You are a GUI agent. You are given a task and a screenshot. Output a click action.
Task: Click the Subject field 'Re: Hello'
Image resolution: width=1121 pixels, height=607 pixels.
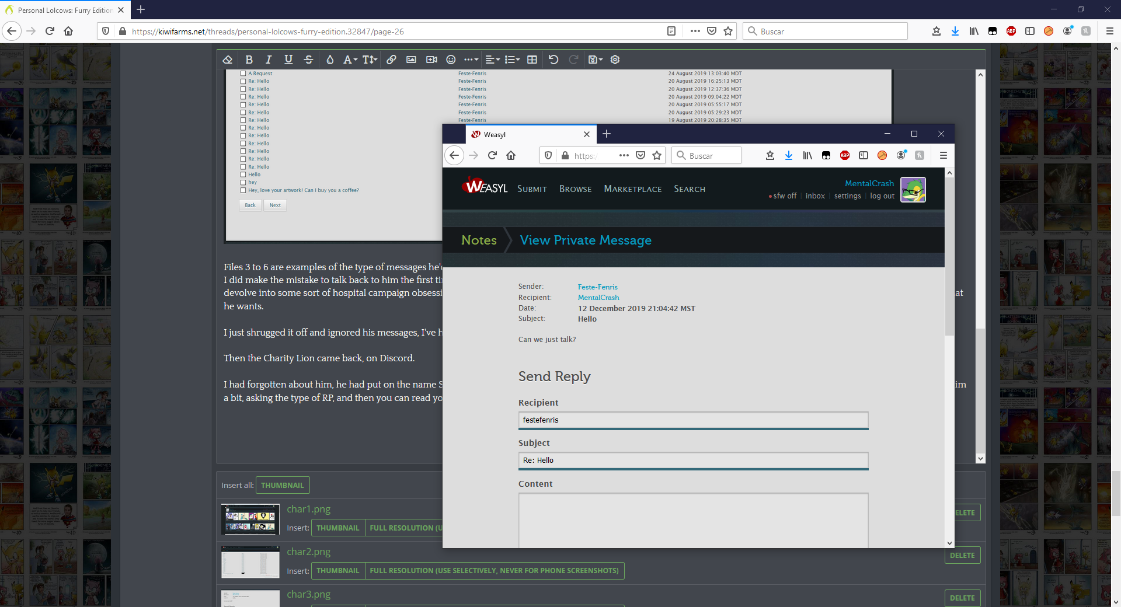(693, 461)
